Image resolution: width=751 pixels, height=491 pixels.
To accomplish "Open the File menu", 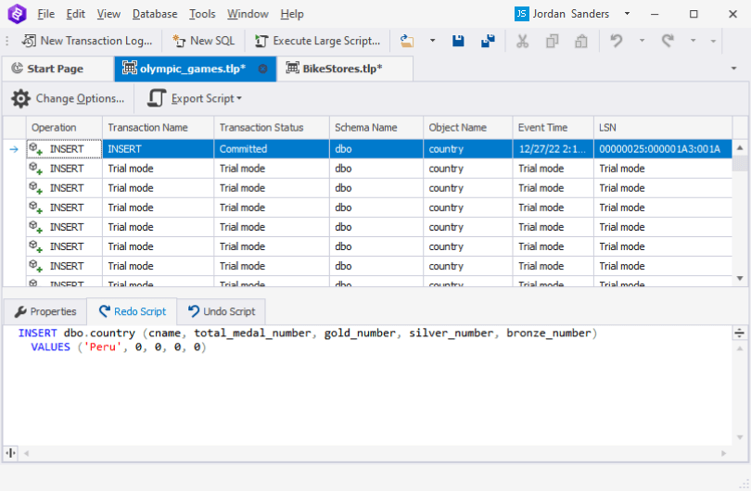I will [x=46, y=14].
